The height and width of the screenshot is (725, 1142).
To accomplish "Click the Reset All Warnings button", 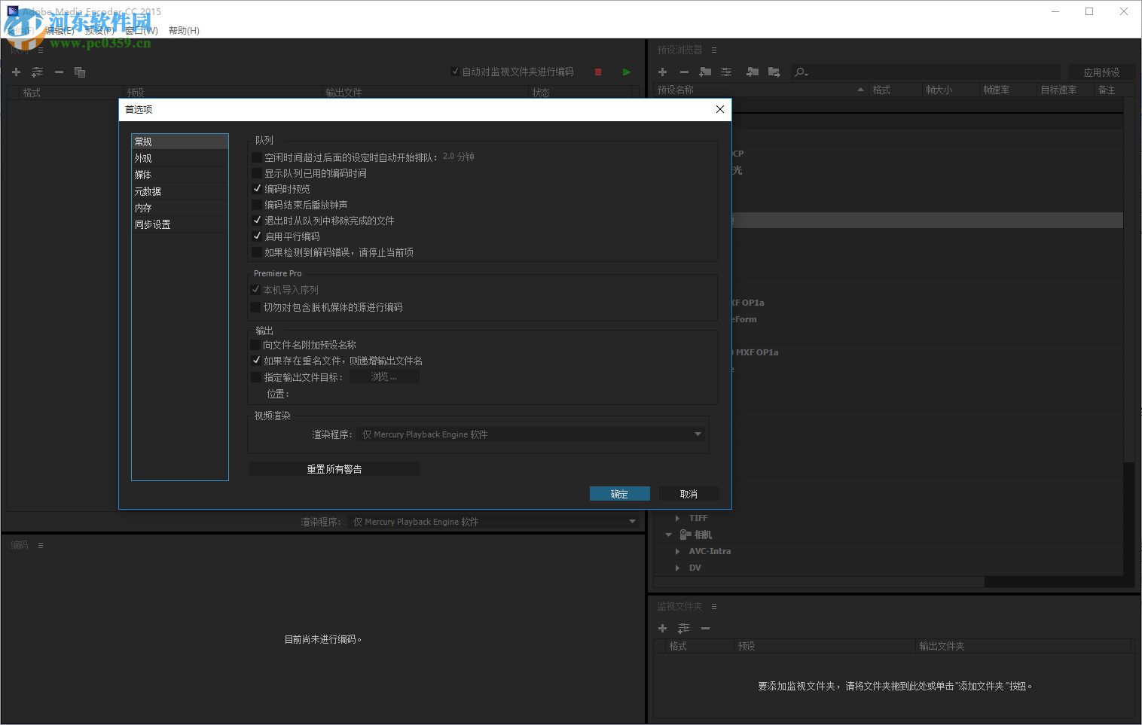I will click(x=334, y=468).
